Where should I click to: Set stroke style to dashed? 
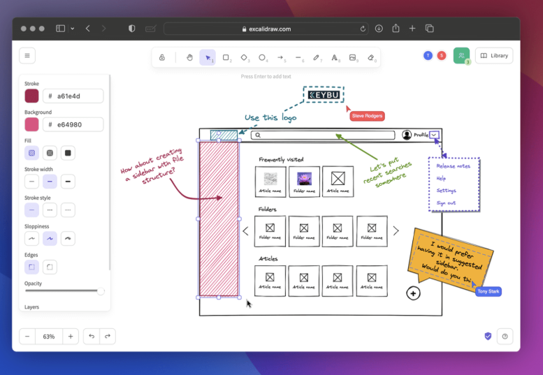(50, 210)
